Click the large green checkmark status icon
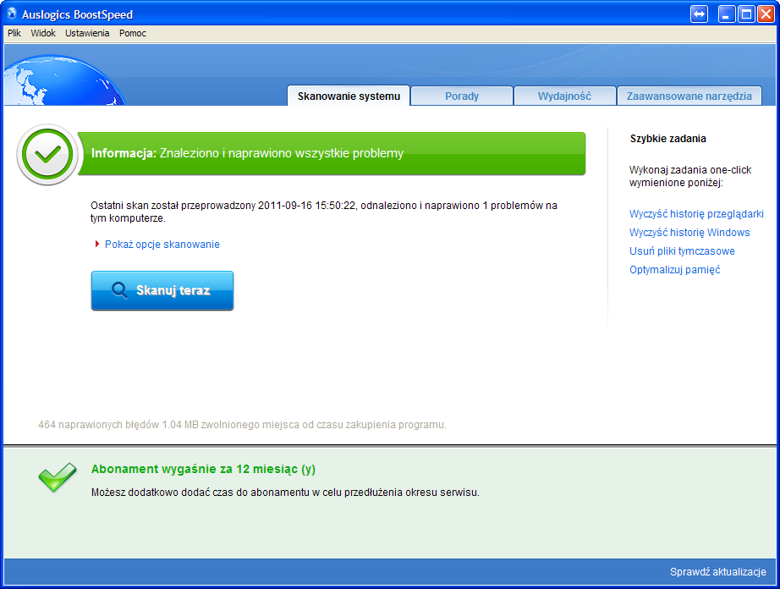The height and width of the screenshot is (589, 780). coord(47,154)
